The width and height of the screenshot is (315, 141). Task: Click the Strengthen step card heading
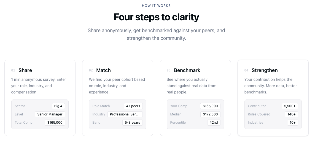pos(265,70)
